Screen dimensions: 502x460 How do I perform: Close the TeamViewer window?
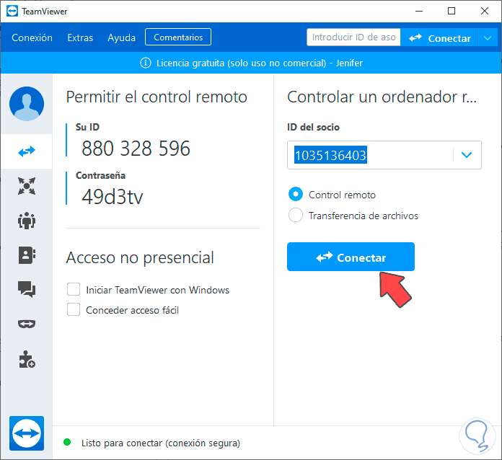pyautogui.click(x=485, y=12)
